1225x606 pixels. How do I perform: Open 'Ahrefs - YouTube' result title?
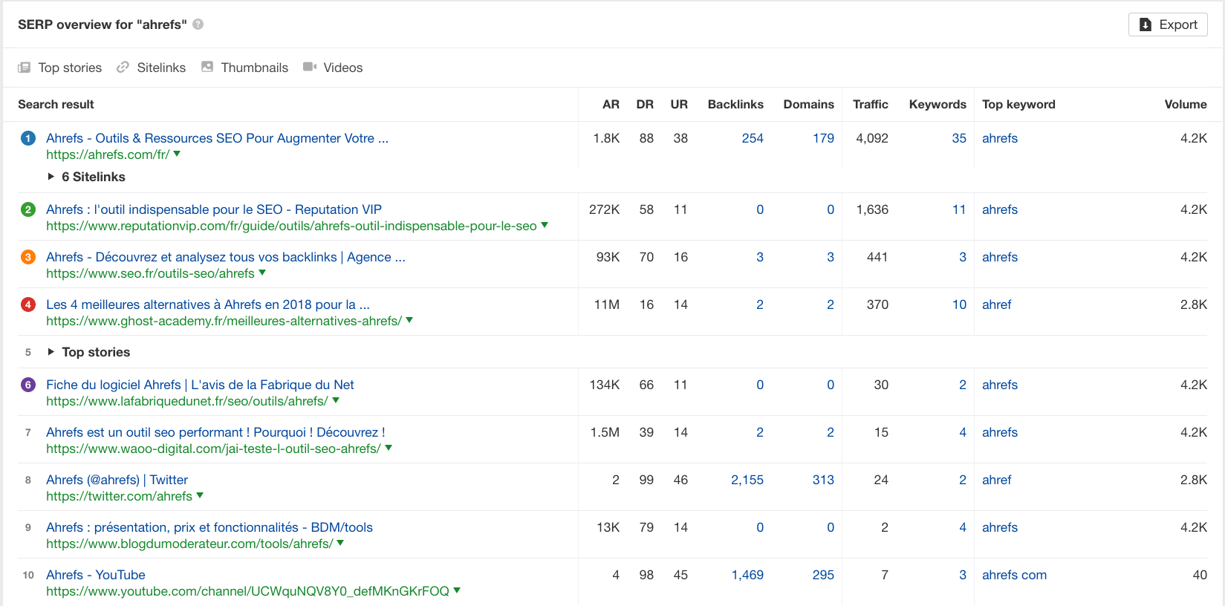coord(96,575)
